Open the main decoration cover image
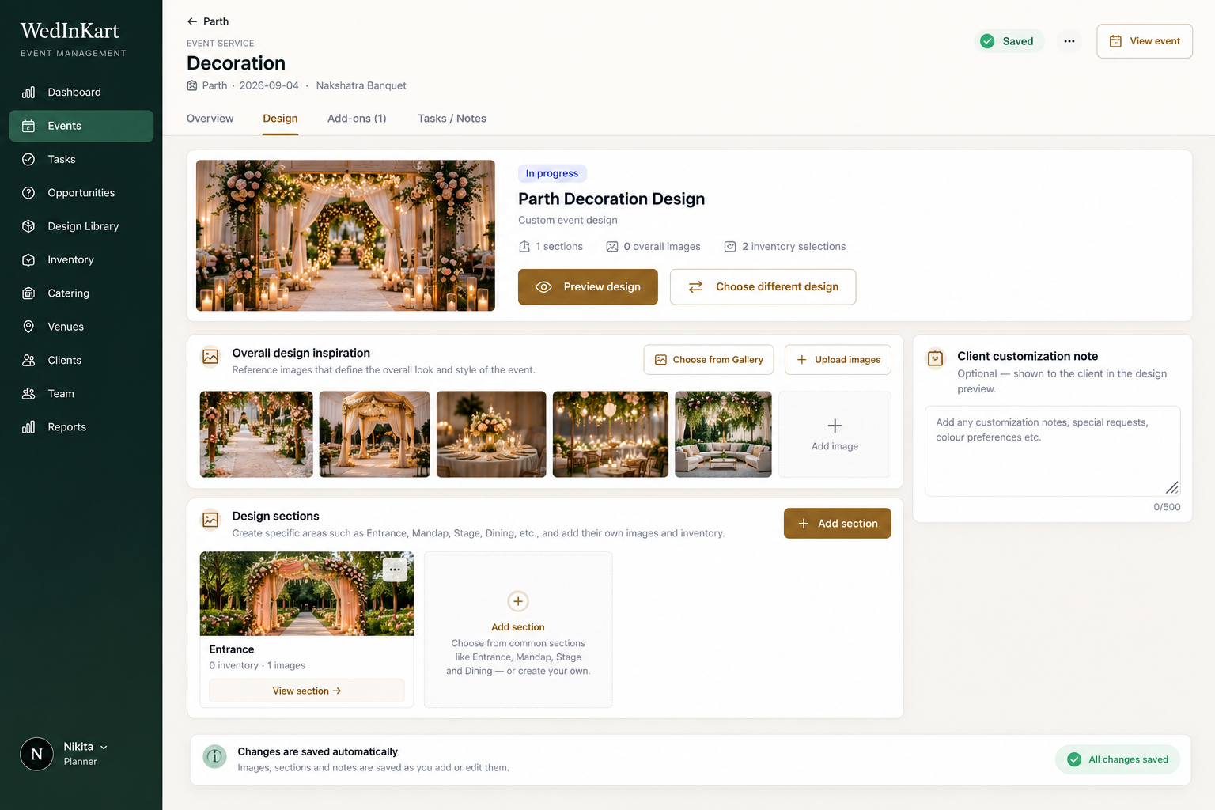Screen dimensions: 1215x810 point(346,236)
